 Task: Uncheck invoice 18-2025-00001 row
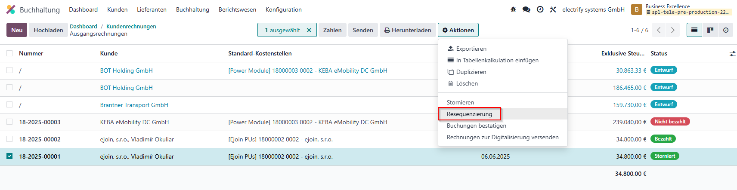click(9, 156)
